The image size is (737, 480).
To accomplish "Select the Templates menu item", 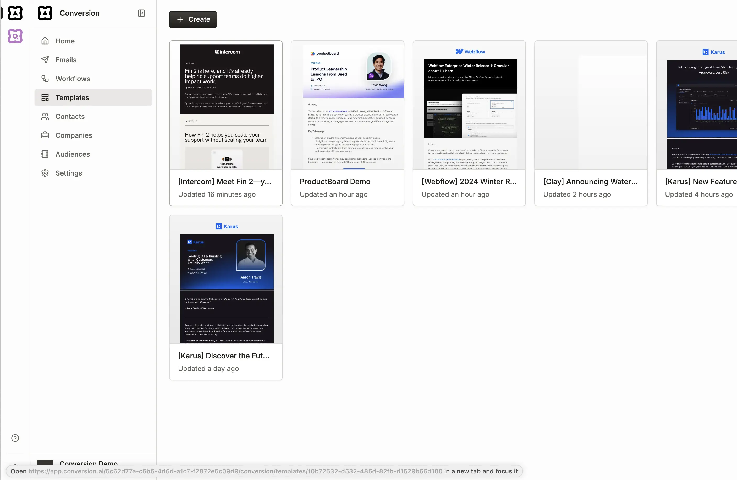I will [72, 98].
